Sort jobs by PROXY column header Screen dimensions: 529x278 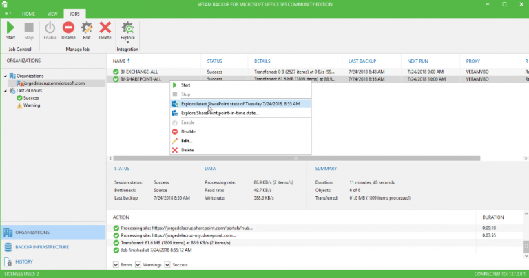point(473,61)
